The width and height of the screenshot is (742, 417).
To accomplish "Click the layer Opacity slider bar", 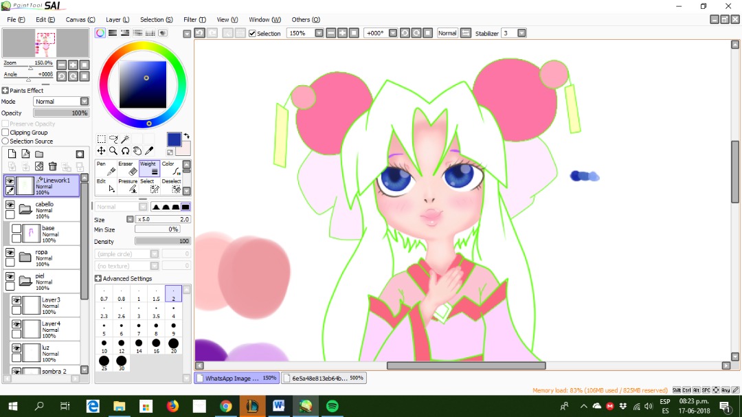I will tap(61, 113).
